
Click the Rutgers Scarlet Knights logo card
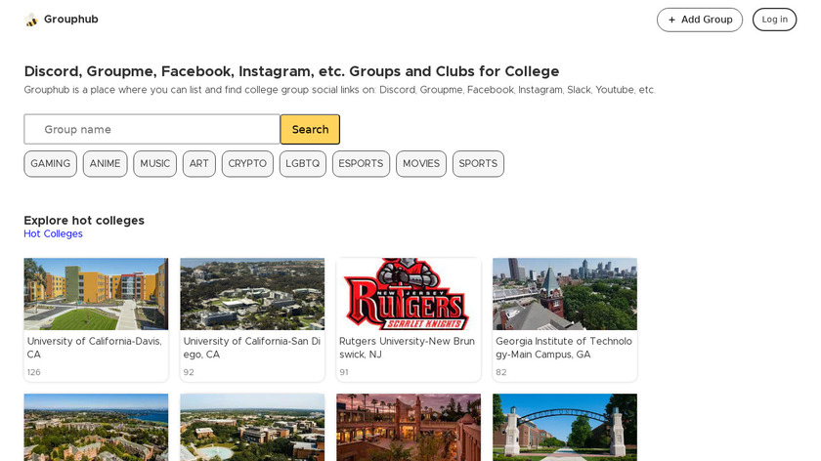(409, 294)
